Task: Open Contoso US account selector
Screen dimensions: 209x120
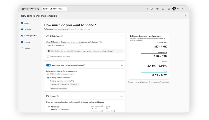Action: (x=54, y=9)
